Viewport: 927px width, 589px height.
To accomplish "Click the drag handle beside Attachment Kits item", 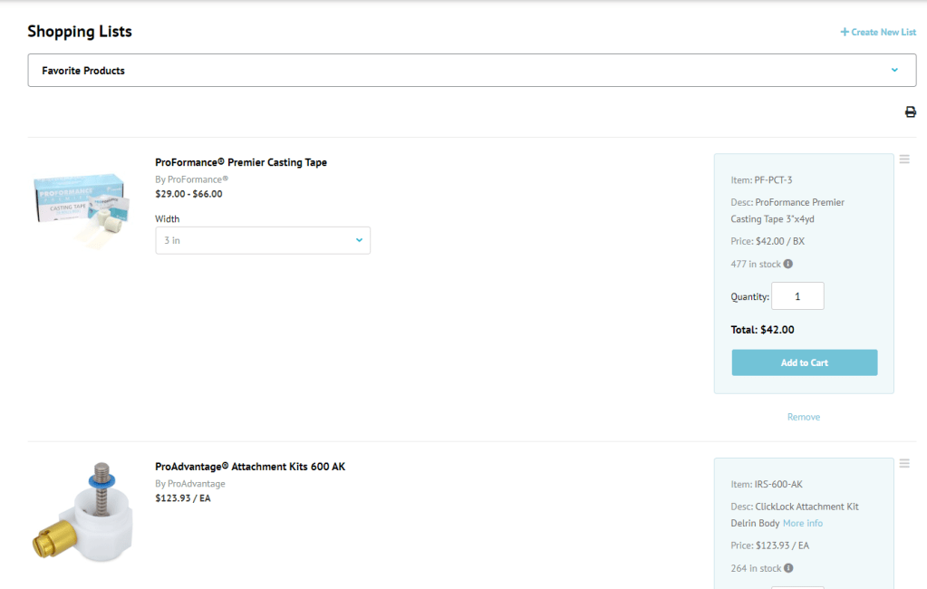I will [904, 464].
